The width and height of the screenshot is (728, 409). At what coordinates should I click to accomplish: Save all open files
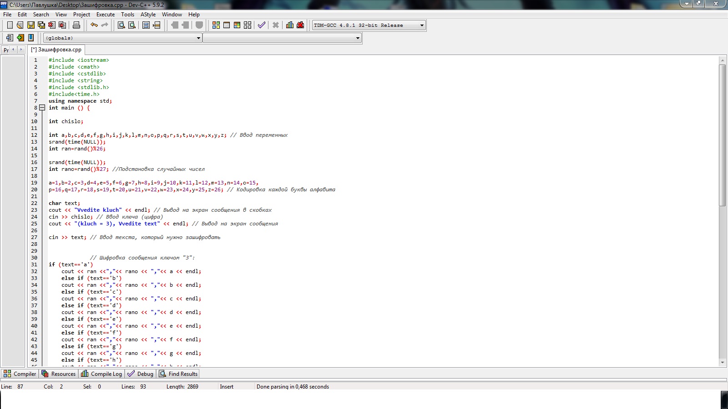point(41,25)
